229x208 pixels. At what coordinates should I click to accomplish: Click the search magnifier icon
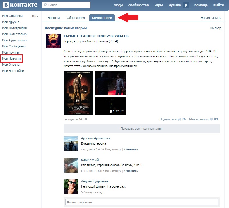(x=45, y=5)
